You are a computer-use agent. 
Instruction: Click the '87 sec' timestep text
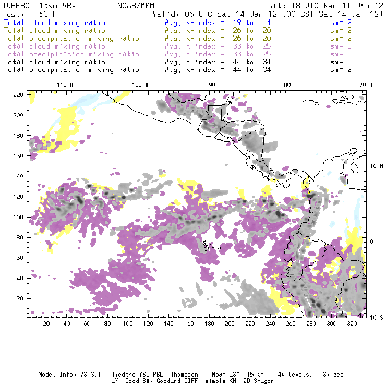333,375
